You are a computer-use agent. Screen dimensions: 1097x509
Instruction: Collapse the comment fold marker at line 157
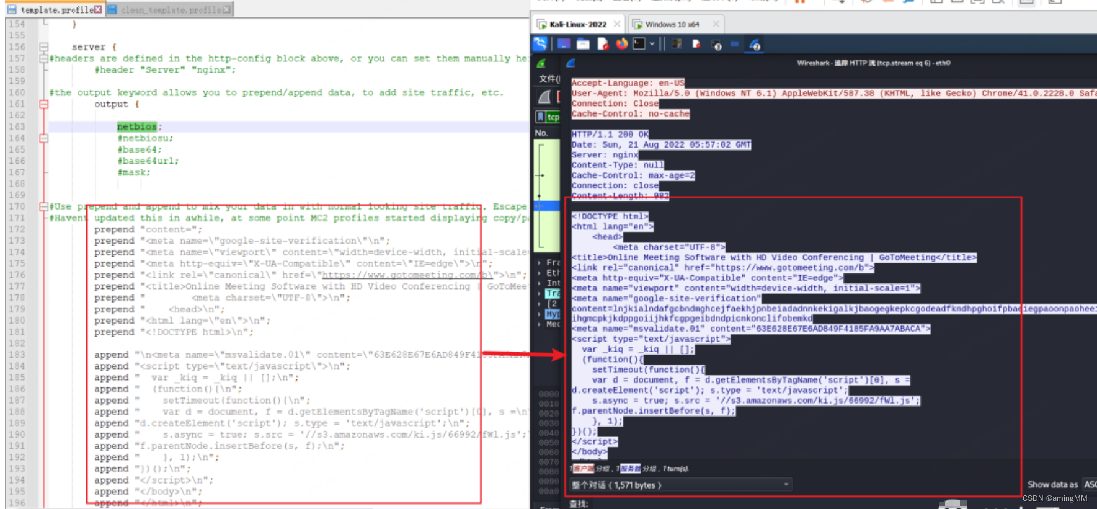pos(44,58)
